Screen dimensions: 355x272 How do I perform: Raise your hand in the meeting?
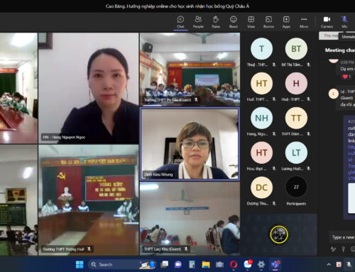tap(216, 22)
